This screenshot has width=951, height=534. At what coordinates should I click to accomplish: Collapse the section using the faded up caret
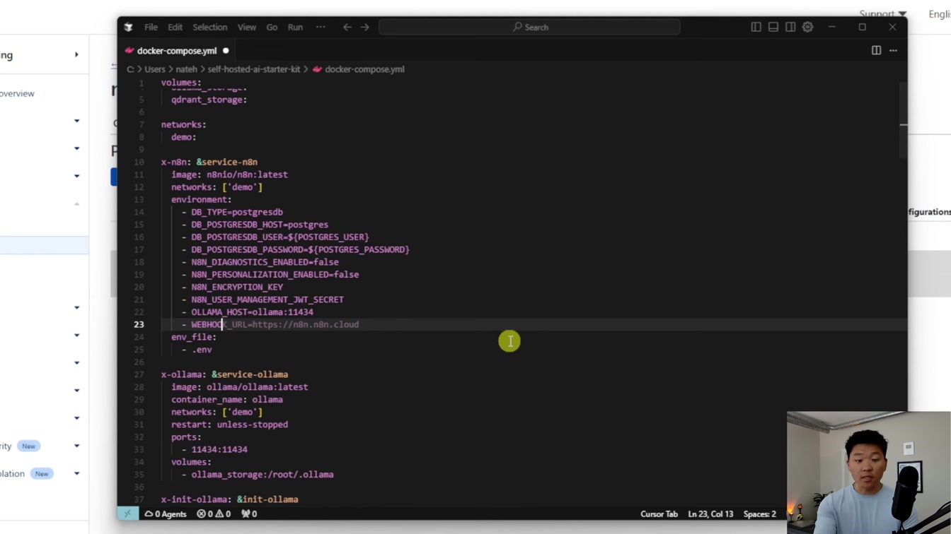coord(76,203)
